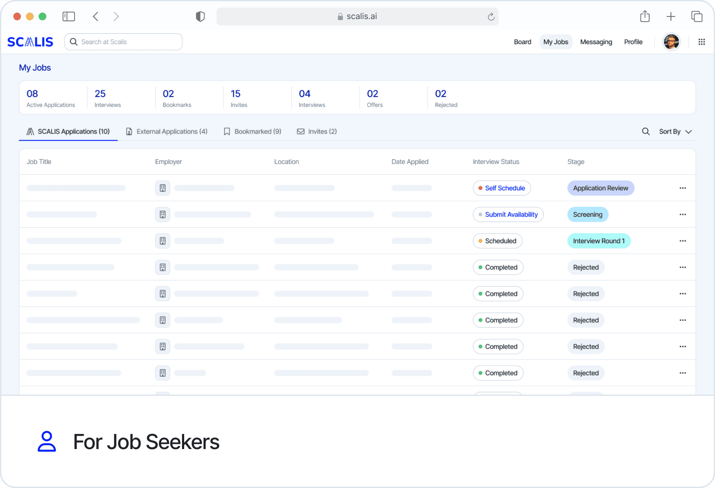
Task: Click the browser sidebar toggle icon
Action: pyautogui.click(x=69, y=16)
